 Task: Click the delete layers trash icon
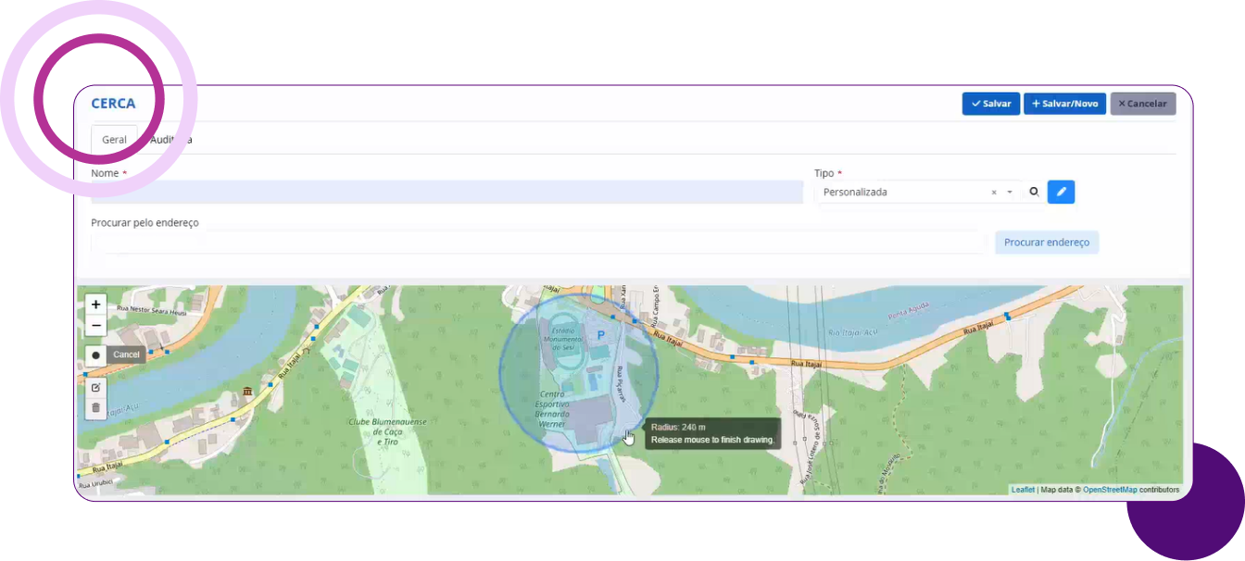95,408
